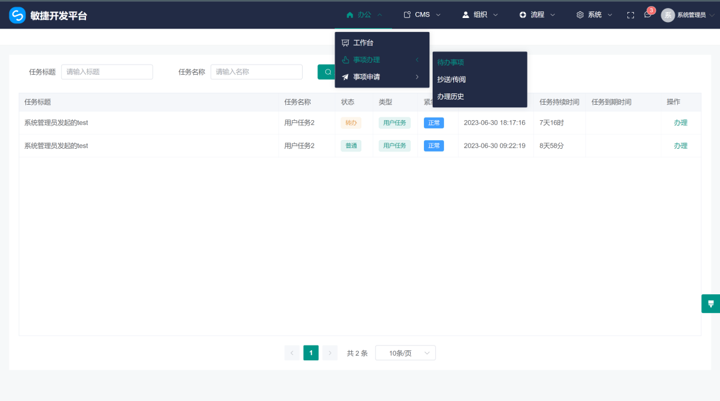Image resolution: width=720 pixels, height=401 pixels.
Task: Click the 工作台 clipboard icon in menu
Action: coord(345,42)
